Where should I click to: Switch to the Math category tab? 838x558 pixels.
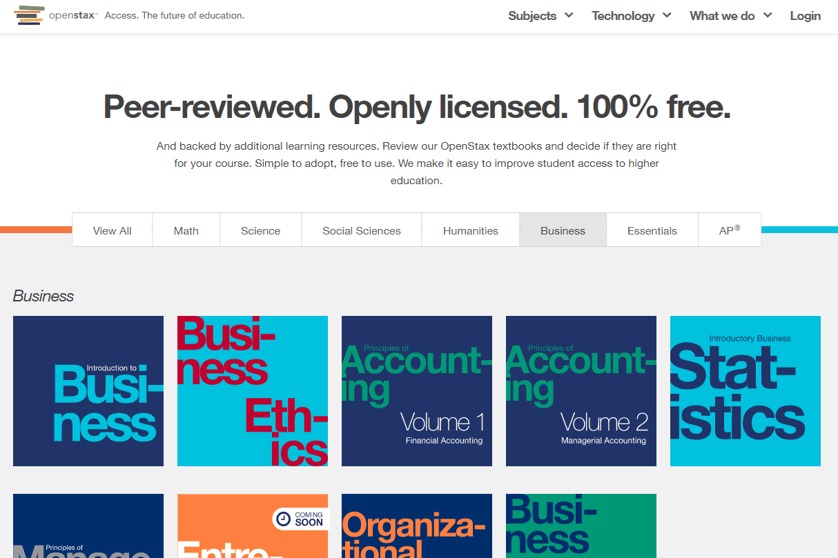click(x=186, y=230)
